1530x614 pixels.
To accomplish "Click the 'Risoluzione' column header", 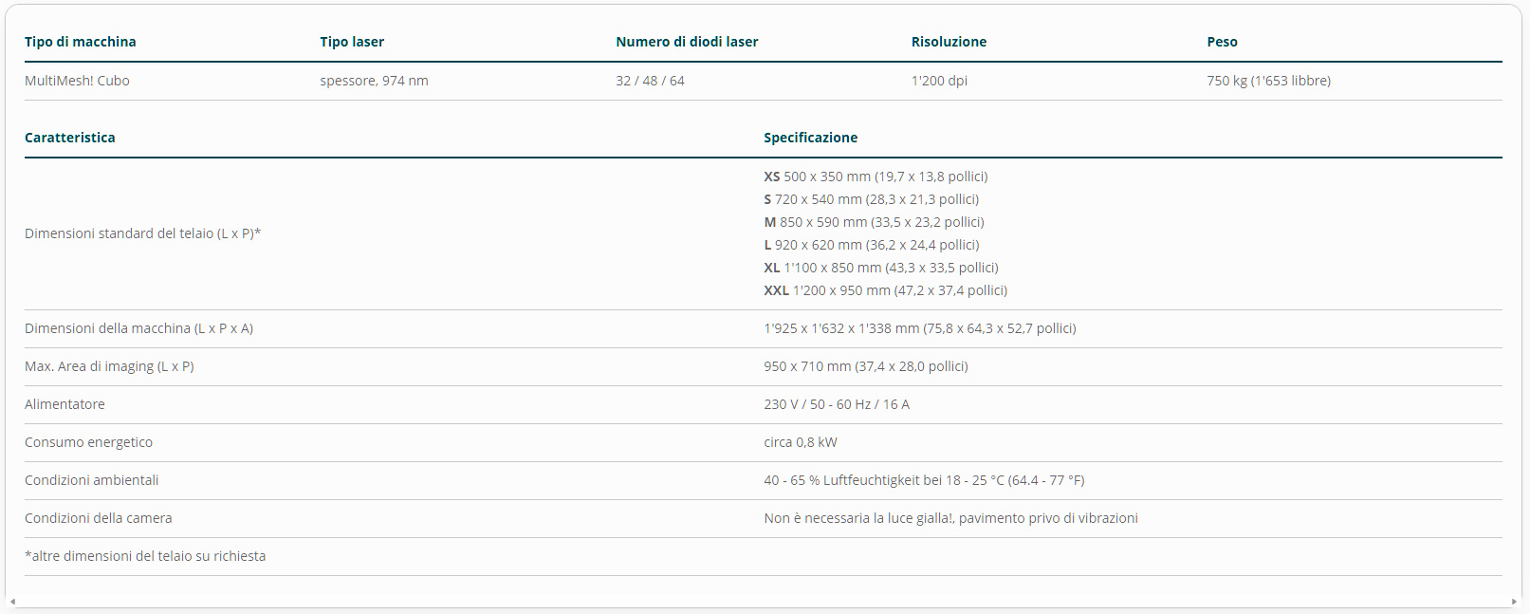I will tap(949, 42).
